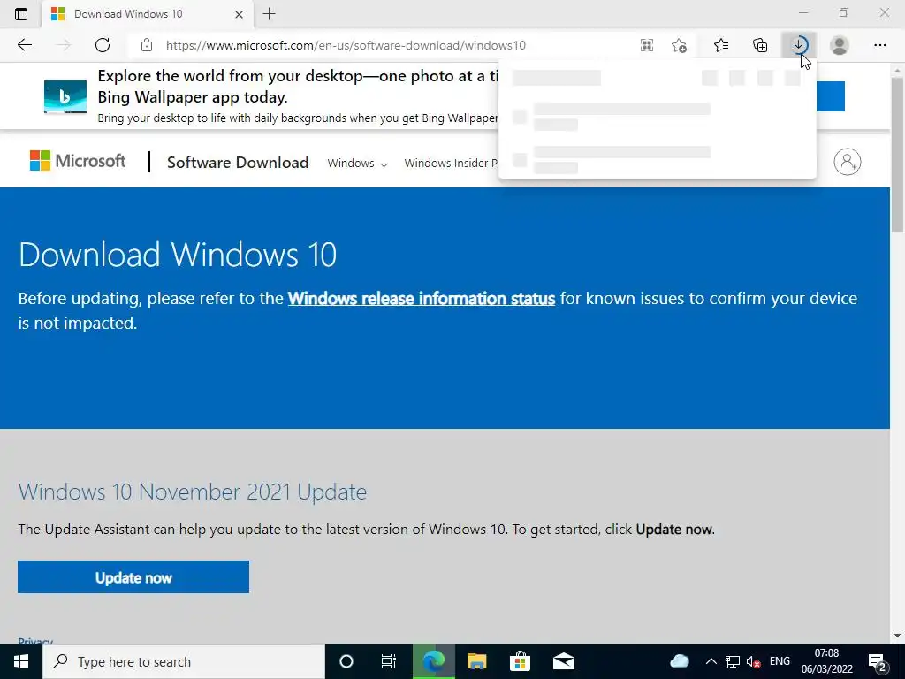Open Windows release information status link
The width and height of the screenshot is (905, 679).
point(422,299)
